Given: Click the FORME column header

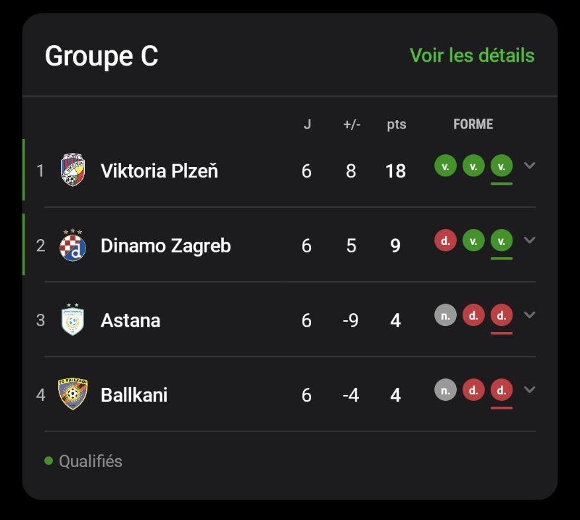Looking at the screenshot, I should point(473,125).
